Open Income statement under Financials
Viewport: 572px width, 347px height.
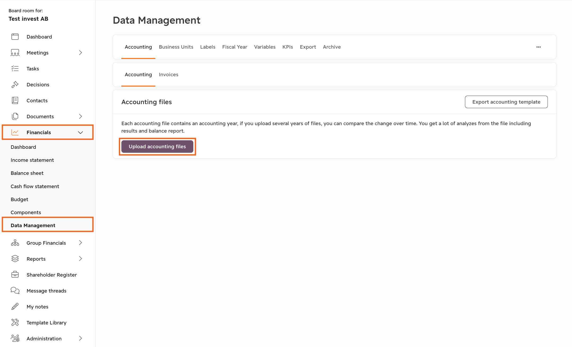tap(32, 160)
